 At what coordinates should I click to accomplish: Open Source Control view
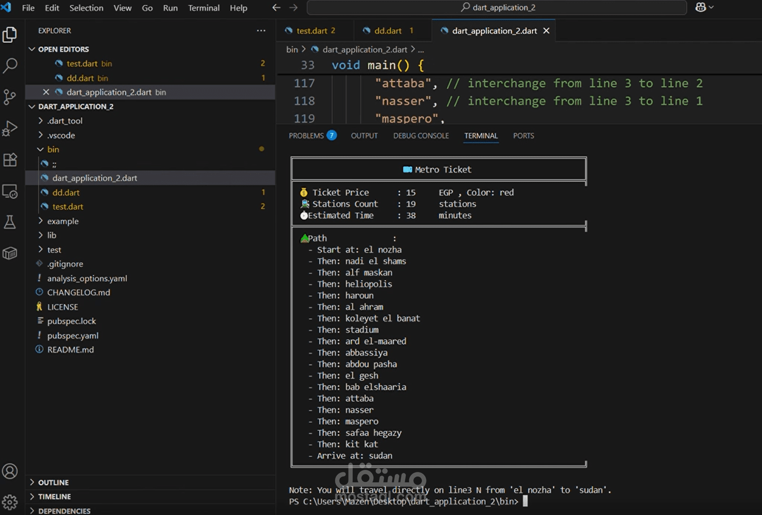(10, 97)
